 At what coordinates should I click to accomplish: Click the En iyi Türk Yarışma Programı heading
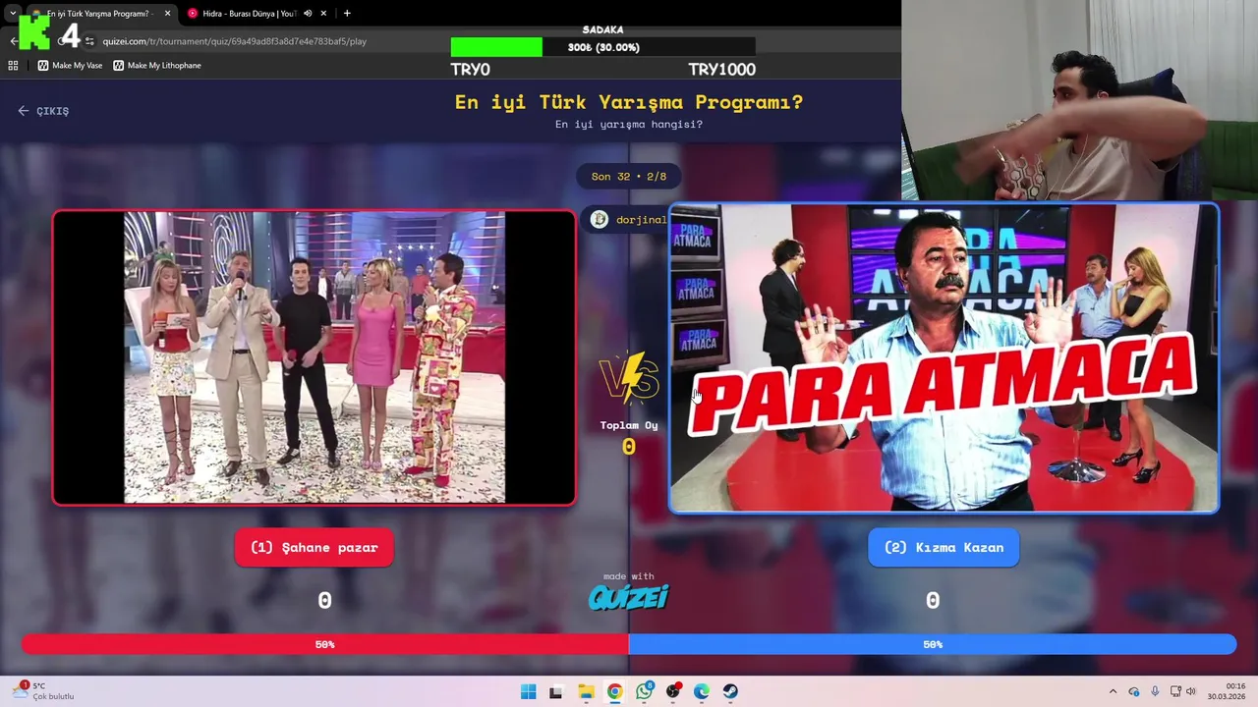point(629,102)
